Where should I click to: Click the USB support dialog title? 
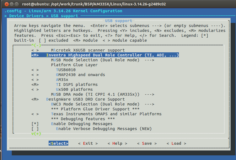pos(119,21)
